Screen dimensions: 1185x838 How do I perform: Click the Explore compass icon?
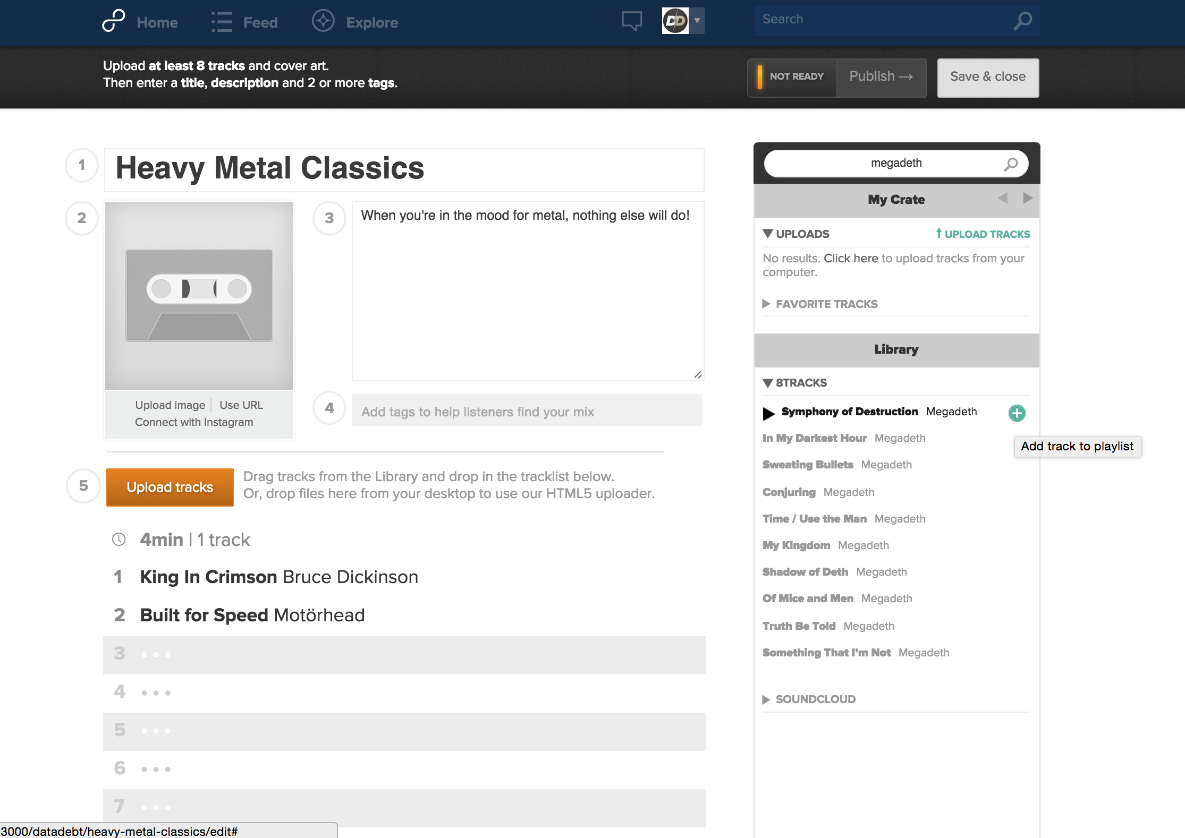coord(323,21)
